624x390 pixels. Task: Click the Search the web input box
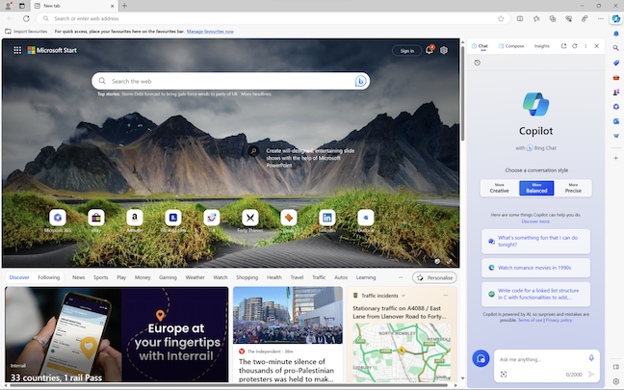231,81
